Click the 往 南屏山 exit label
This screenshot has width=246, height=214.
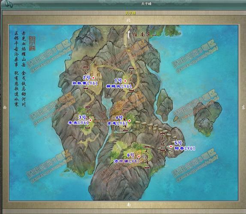145,34
